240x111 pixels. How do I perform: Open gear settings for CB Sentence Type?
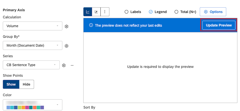(64, 65)
